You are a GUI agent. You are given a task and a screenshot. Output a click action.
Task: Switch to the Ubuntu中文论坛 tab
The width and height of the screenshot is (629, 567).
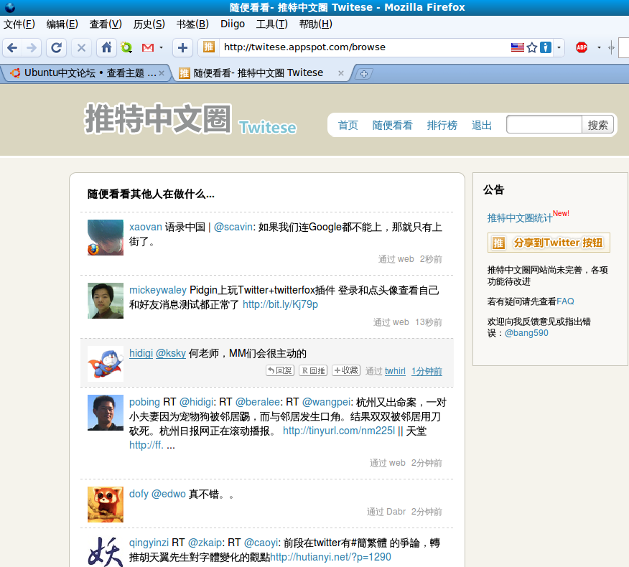click(86, 73)
